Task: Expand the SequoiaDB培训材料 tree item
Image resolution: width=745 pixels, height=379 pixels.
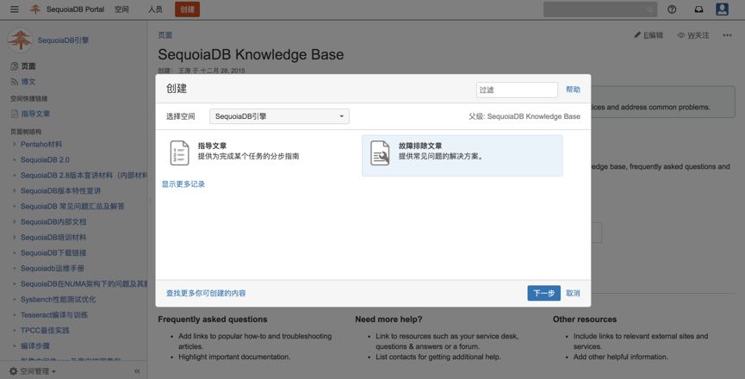Action: click(x=15, y=237)
